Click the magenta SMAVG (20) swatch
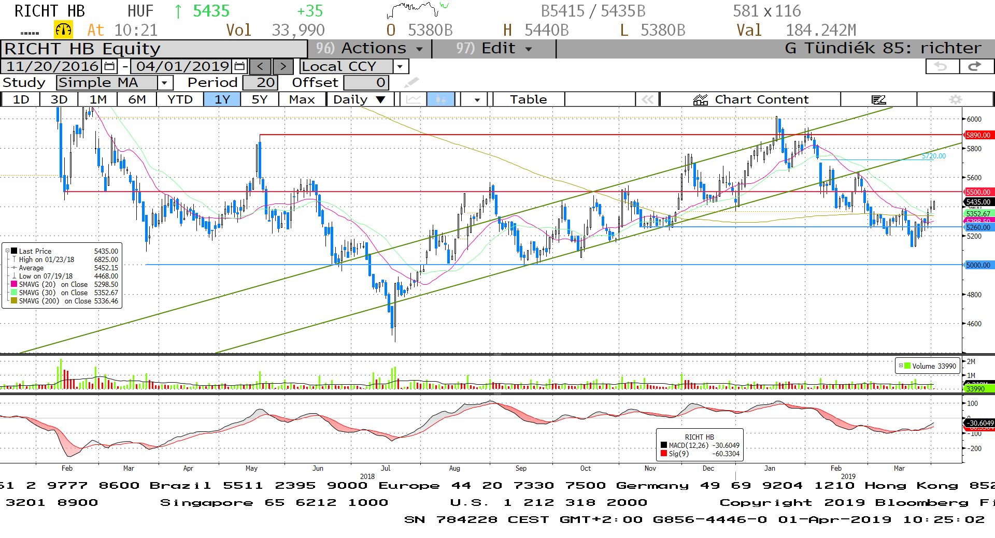Screen dimensions: 995x538 (14, 284)
